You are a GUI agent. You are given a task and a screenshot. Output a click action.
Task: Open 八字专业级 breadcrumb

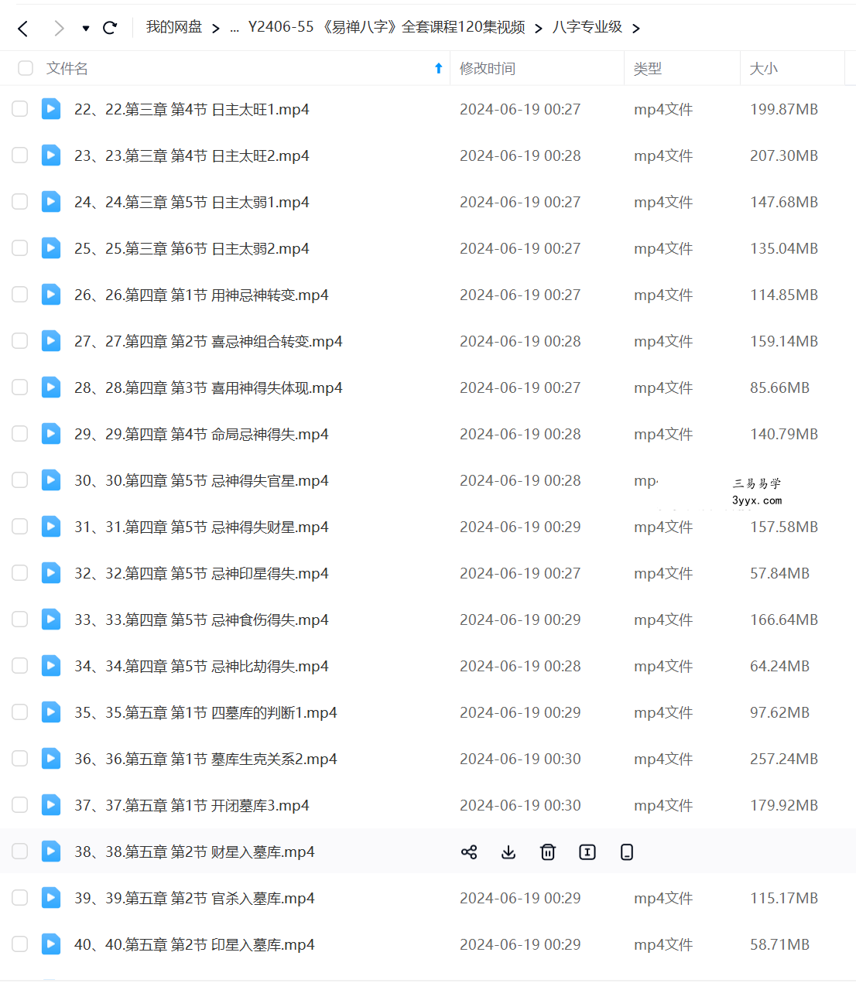click(587, 27)
